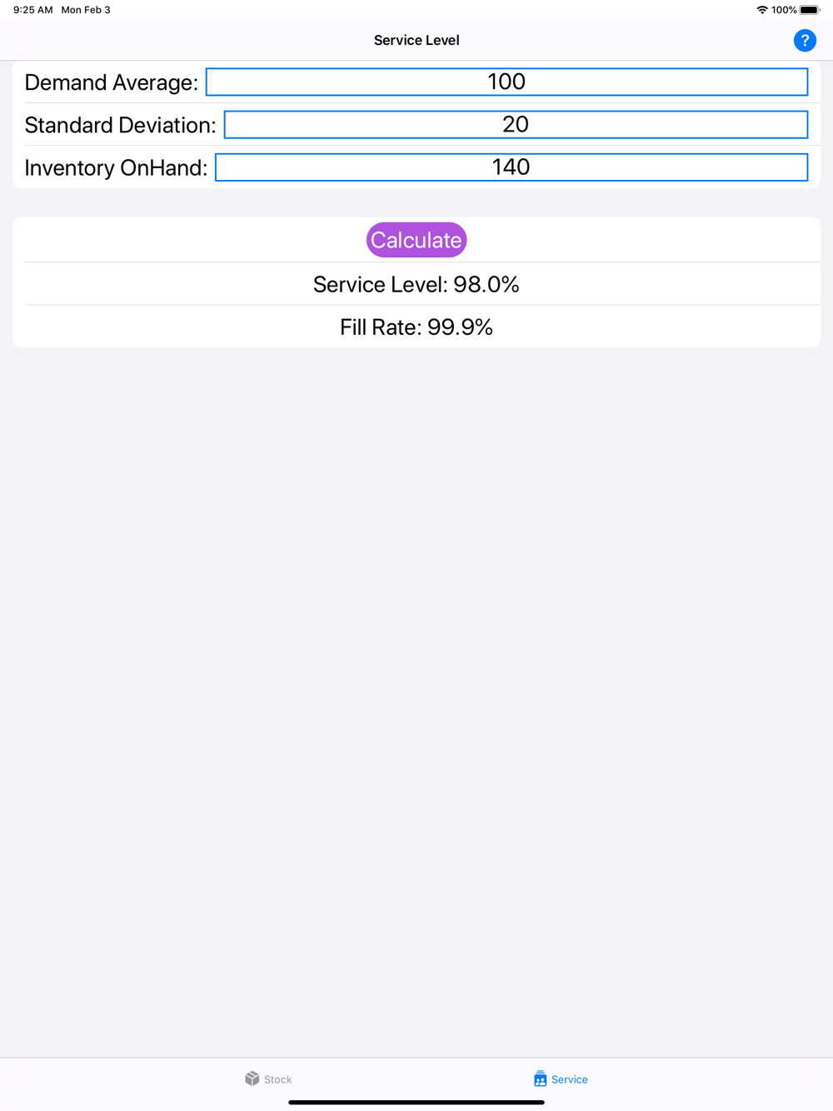Tap the blue help question mark icon
This screenshot has width=833, height=1111.
click(x=805, y=40)
